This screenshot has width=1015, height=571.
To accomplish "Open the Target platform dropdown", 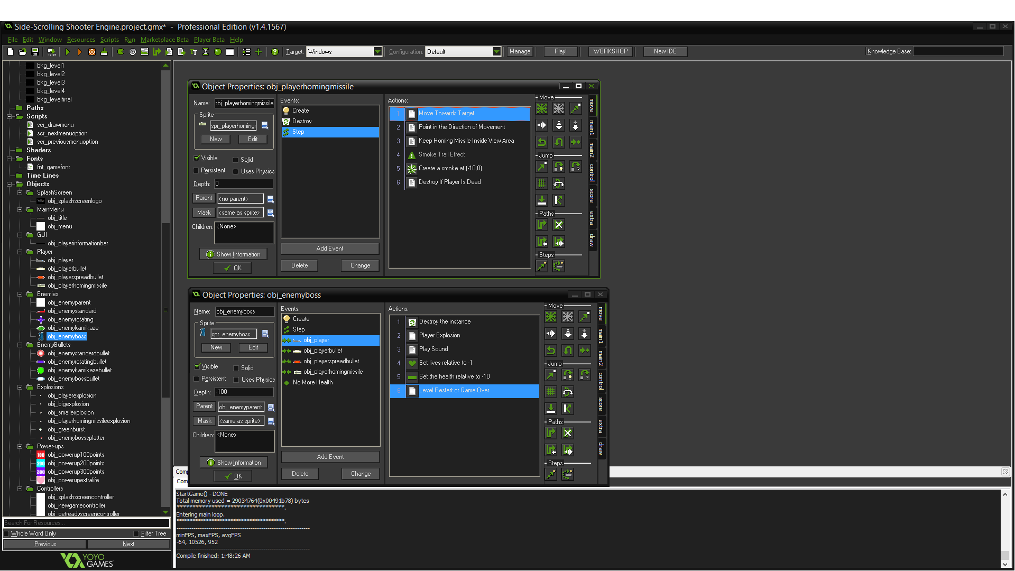I will [x=377, y=52].
